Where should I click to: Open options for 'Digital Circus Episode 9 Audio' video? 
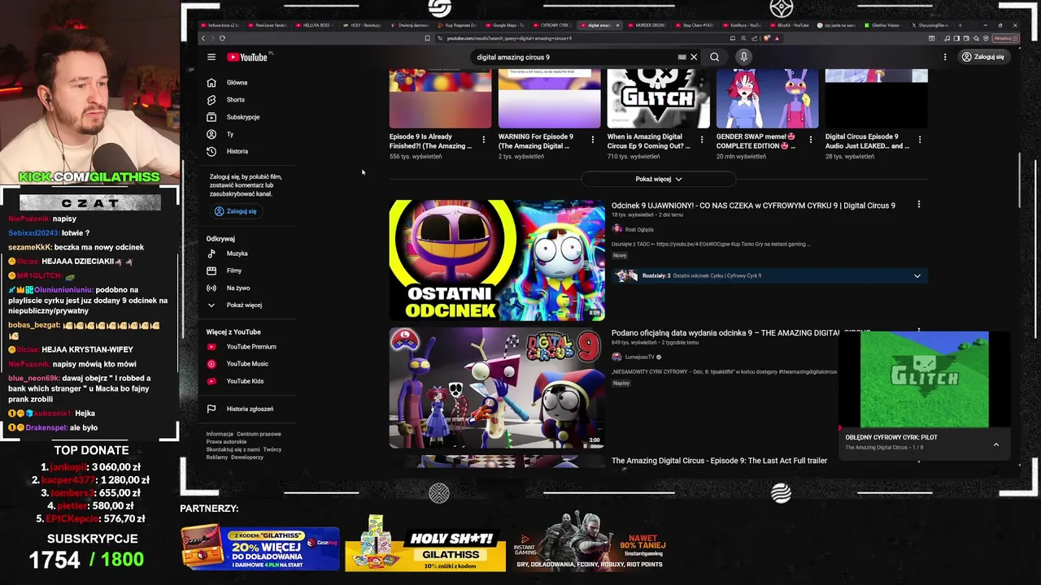coord(920,140)
